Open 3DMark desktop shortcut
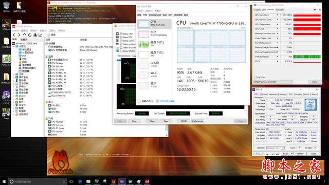This screenshot has height=185, width=329. coord(6,25)
